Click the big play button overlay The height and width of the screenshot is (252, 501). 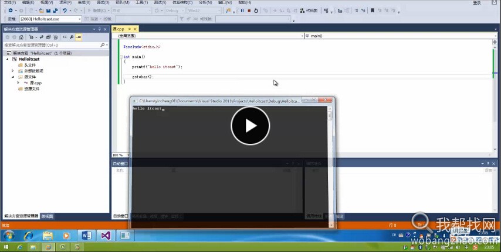click(x=250, y=126)
